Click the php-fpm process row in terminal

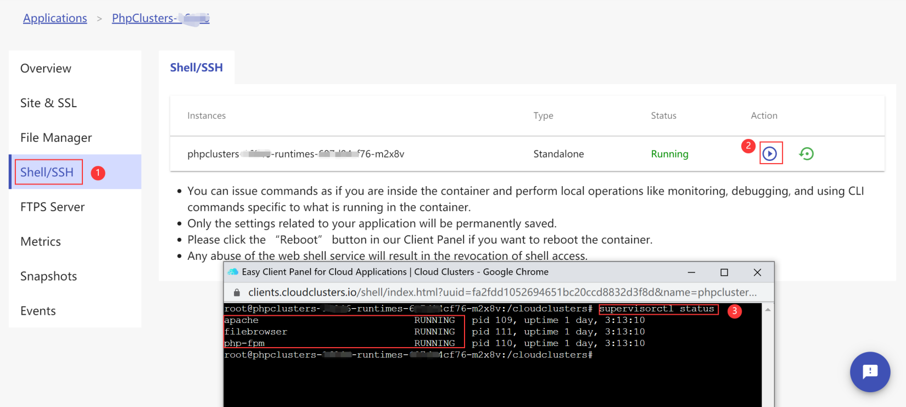pyautogui.click(x=434, y=343)
